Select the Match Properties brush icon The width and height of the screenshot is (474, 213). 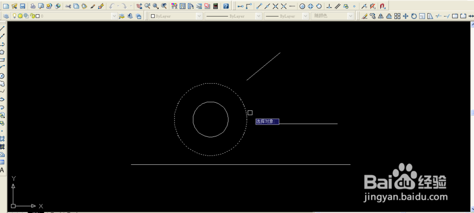[93, 6]
